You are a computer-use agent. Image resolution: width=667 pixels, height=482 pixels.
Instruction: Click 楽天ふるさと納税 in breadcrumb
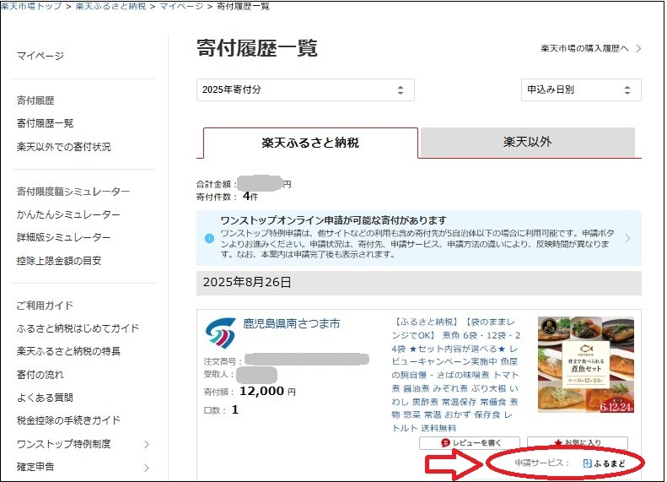tap(110, 6)
